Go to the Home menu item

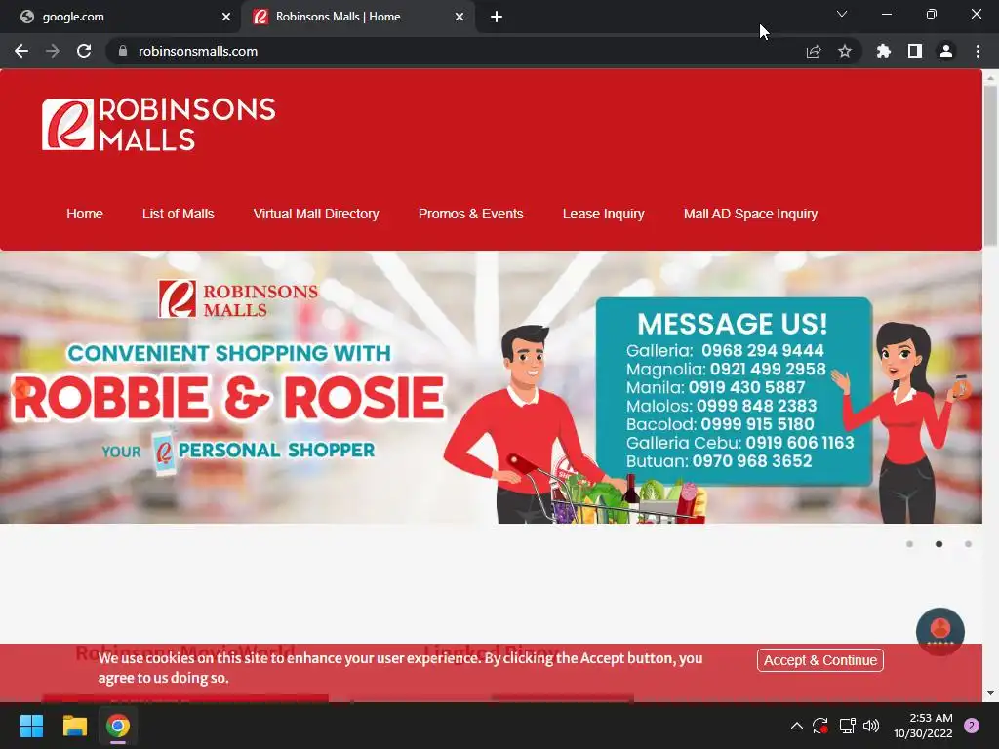coord(85,214)
